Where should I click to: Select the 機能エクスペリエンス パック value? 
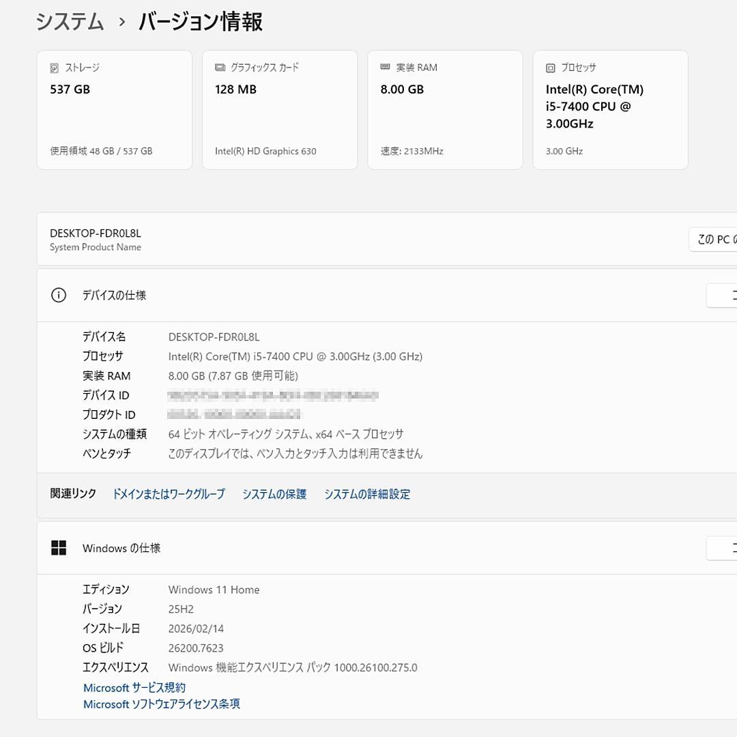(x=293, y=667)
